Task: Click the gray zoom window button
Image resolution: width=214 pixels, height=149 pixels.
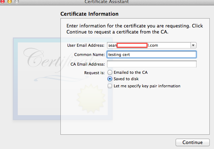Action: click(17, 1)
